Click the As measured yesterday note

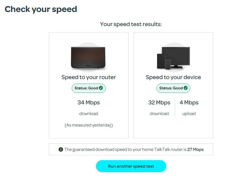pos(88,125)
